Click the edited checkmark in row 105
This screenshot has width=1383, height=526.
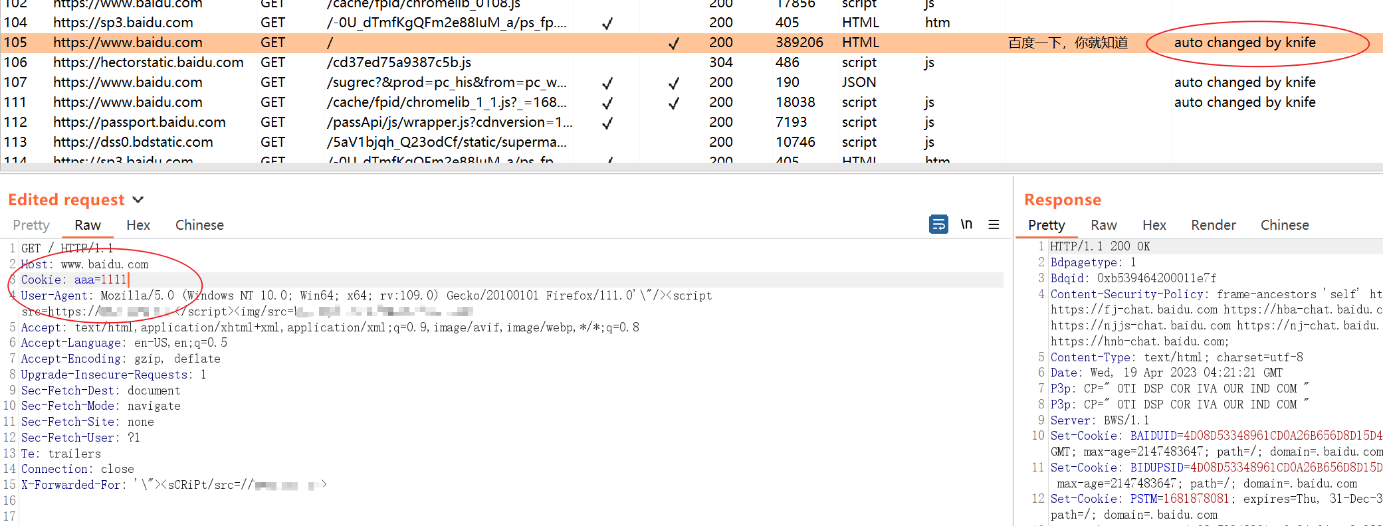(x=674, y=43)
